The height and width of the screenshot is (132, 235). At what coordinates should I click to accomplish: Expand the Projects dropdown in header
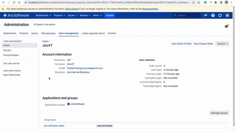coord(59,15)
